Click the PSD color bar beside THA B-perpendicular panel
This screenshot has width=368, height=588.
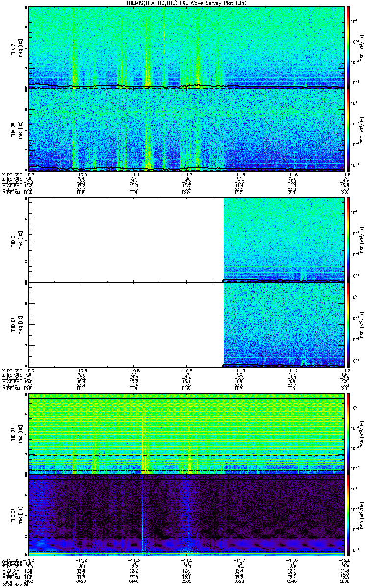pyautogui.click(x=348, y=48)
